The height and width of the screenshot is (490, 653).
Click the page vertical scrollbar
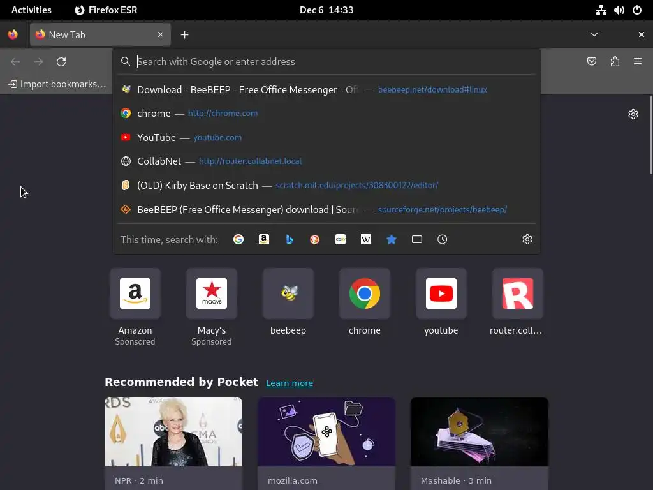(650, 135)
